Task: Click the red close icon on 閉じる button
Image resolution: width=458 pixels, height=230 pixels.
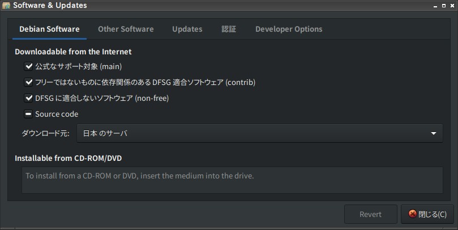Action: click(x=412, y=214)
